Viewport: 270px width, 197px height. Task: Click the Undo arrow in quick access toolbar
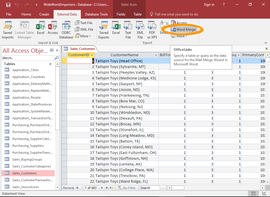[x=17, y=5]
